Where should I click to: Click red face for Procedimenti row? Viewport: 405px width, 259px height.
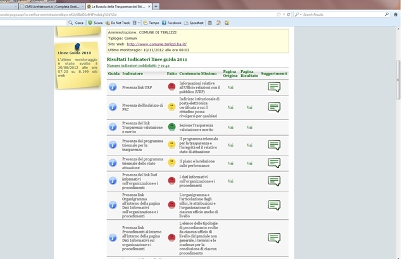click(171, 238)
